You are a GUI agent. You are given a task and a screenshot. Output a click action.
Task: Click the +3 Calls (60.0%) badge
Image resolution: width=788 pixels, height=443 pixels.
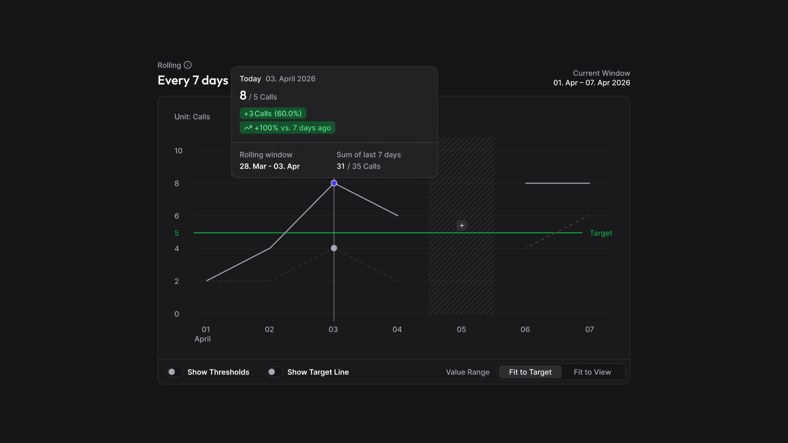[x=273, y=114]
